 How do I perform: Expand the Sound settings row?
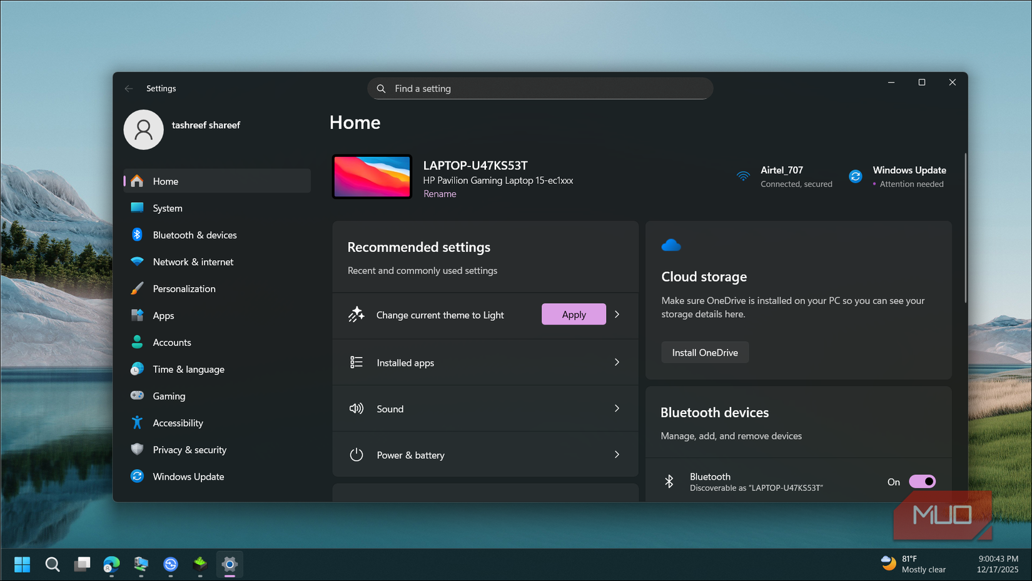coord(485,408)
